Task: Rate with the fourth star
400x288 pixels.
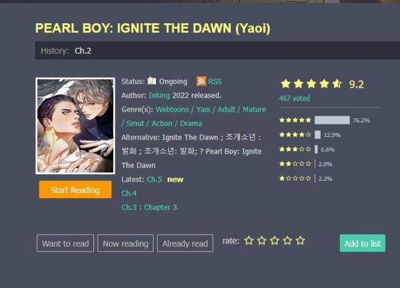Action: click(287, 240)
